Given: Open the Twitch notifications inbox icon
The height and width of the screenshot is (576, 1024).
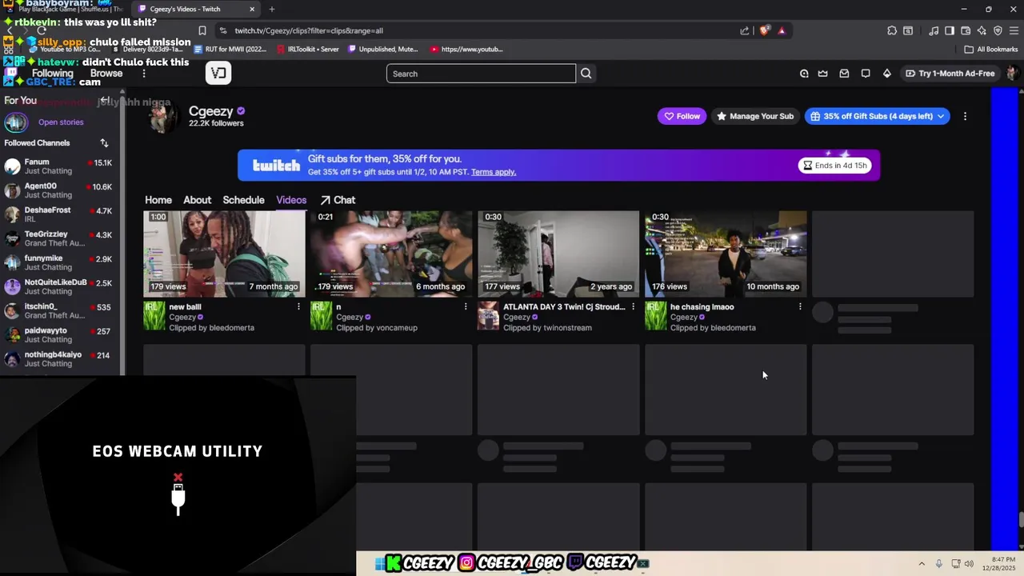Looking at the screenshot, I should 844,74.
